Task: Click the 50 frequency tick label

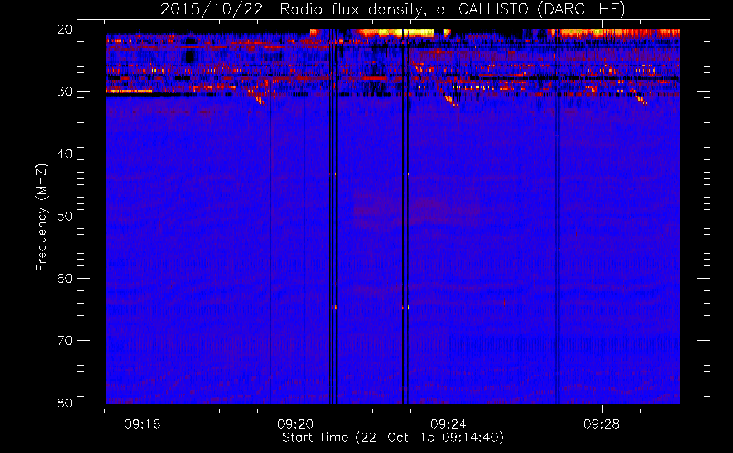Action: point(65,216)
